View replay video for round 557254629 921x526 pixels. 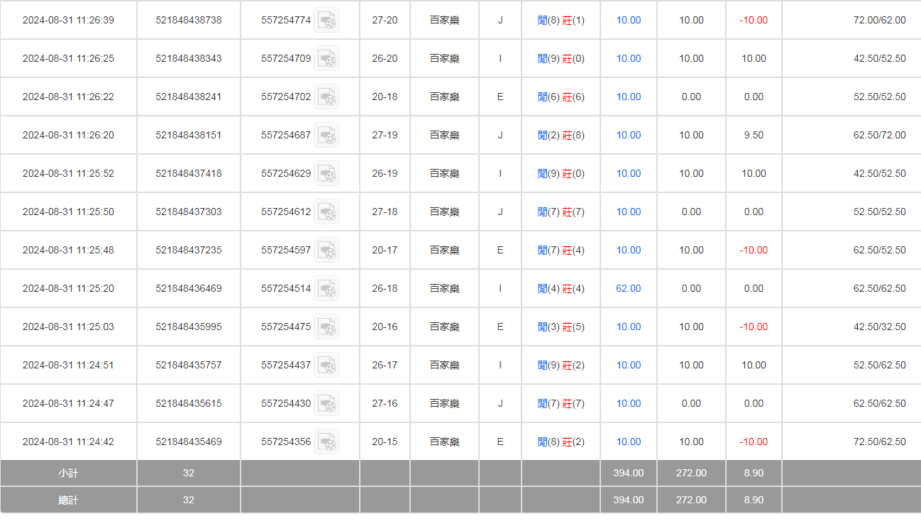pyautogui.click(x=326, y=174)
